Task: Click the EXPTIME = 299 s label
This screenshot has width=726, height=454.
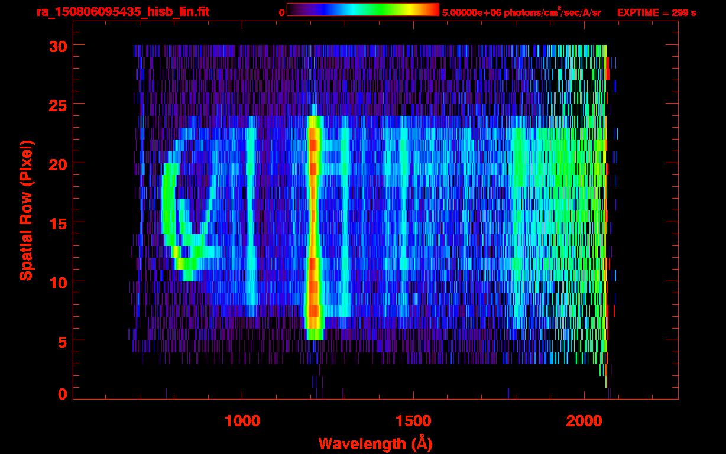Action: point(656,12)
